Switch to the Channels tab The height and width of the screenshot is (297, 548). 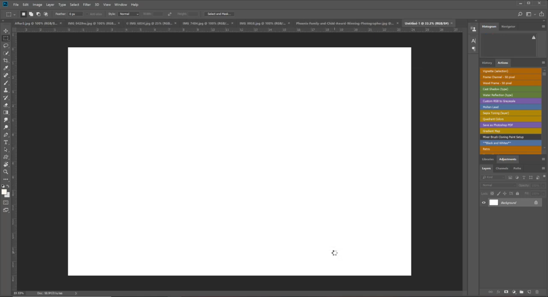(502, 168)
